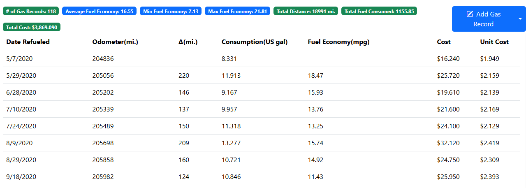Open the Add Gas Record dropdown arrow
The height and width of the screenshot is (188, 526).
[520, 19]
